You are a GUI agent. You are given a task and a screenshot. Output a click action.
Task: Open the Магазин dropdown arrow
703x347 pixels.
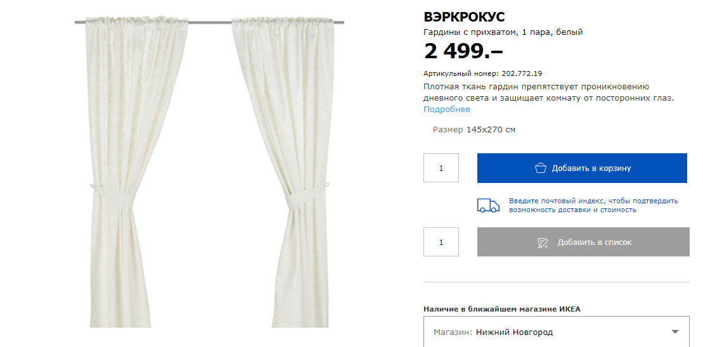coord(675,332)
